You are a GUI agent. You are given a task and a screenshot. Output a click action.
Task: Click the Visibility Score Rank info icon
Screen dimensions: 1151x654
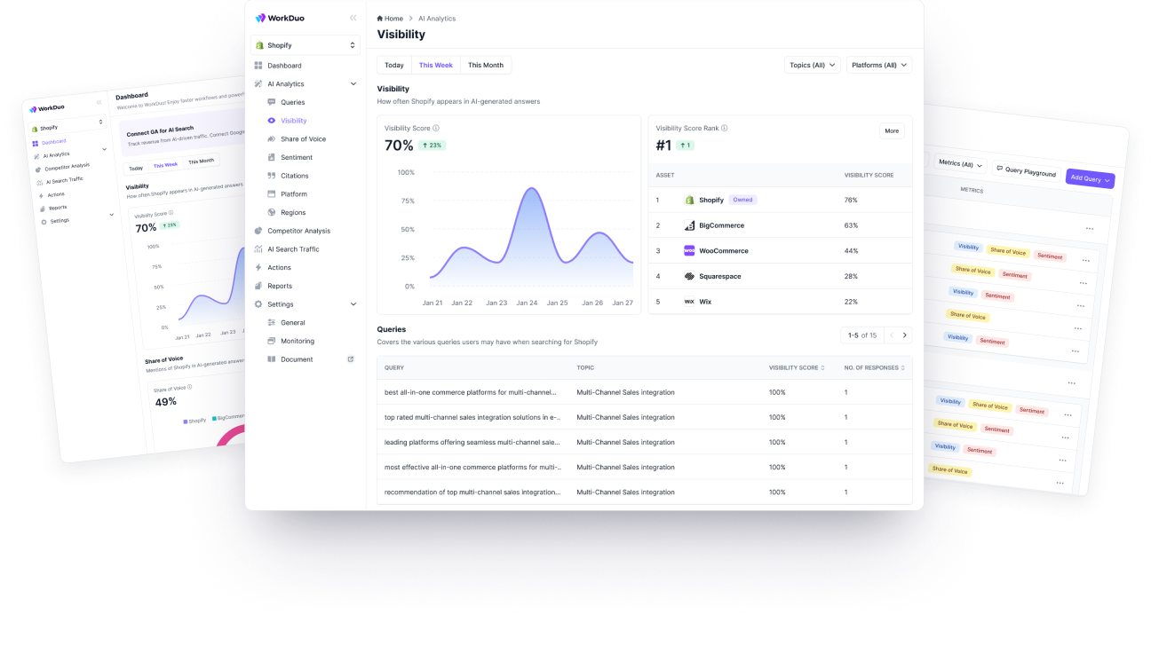725,129
